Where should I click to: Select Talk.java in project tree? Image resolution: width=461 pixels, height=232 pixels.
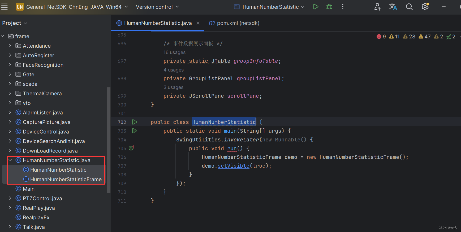click(34, 227)
